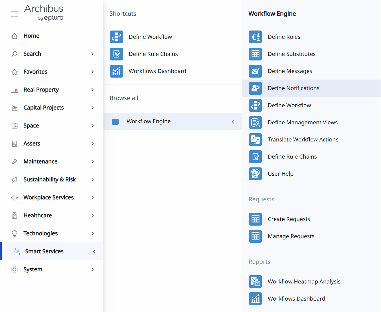The width and height of the screenshot is (381, 312).
Task: Click the Translate Workflow Actions icon
Action: (x=255, y=139)
